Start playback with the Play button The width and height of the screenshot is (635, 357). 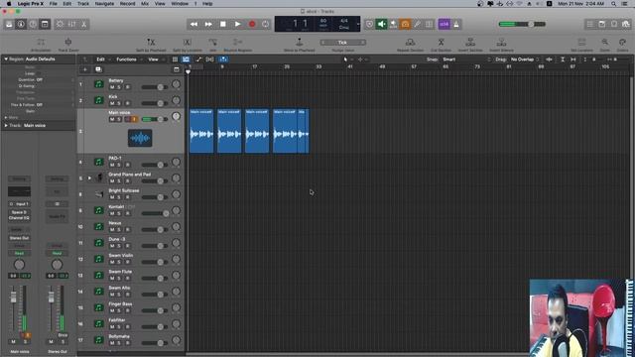[x=237, y=24]
